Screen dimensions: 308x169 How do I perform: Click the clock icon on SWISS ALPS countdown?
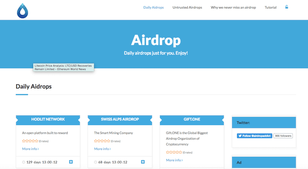(96, 162)
